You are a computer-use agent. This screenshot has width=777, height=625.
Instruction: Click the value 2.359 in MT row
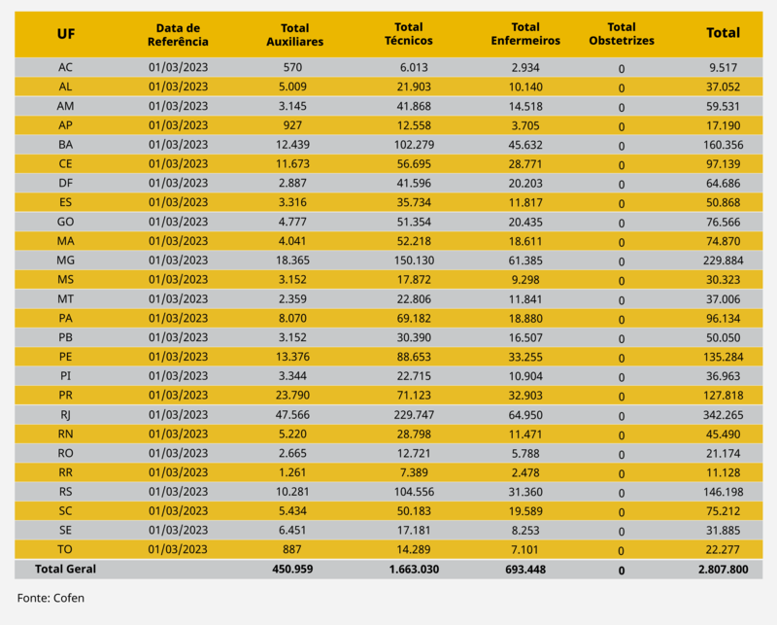click(292, 299)
